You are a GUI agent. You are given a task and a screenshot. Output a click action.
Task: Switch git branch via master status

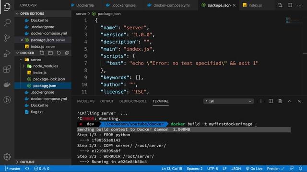pos(12,169)
